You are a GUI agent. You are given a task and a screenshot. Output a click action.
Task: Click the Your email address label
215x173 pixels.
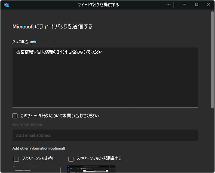click(x=28, y=124)
